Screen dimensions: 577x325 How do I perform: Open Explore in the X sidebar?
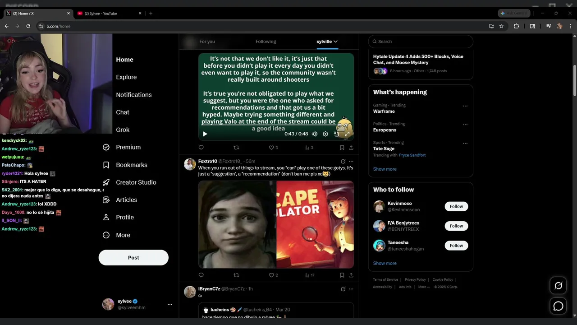tap(126, 77)
